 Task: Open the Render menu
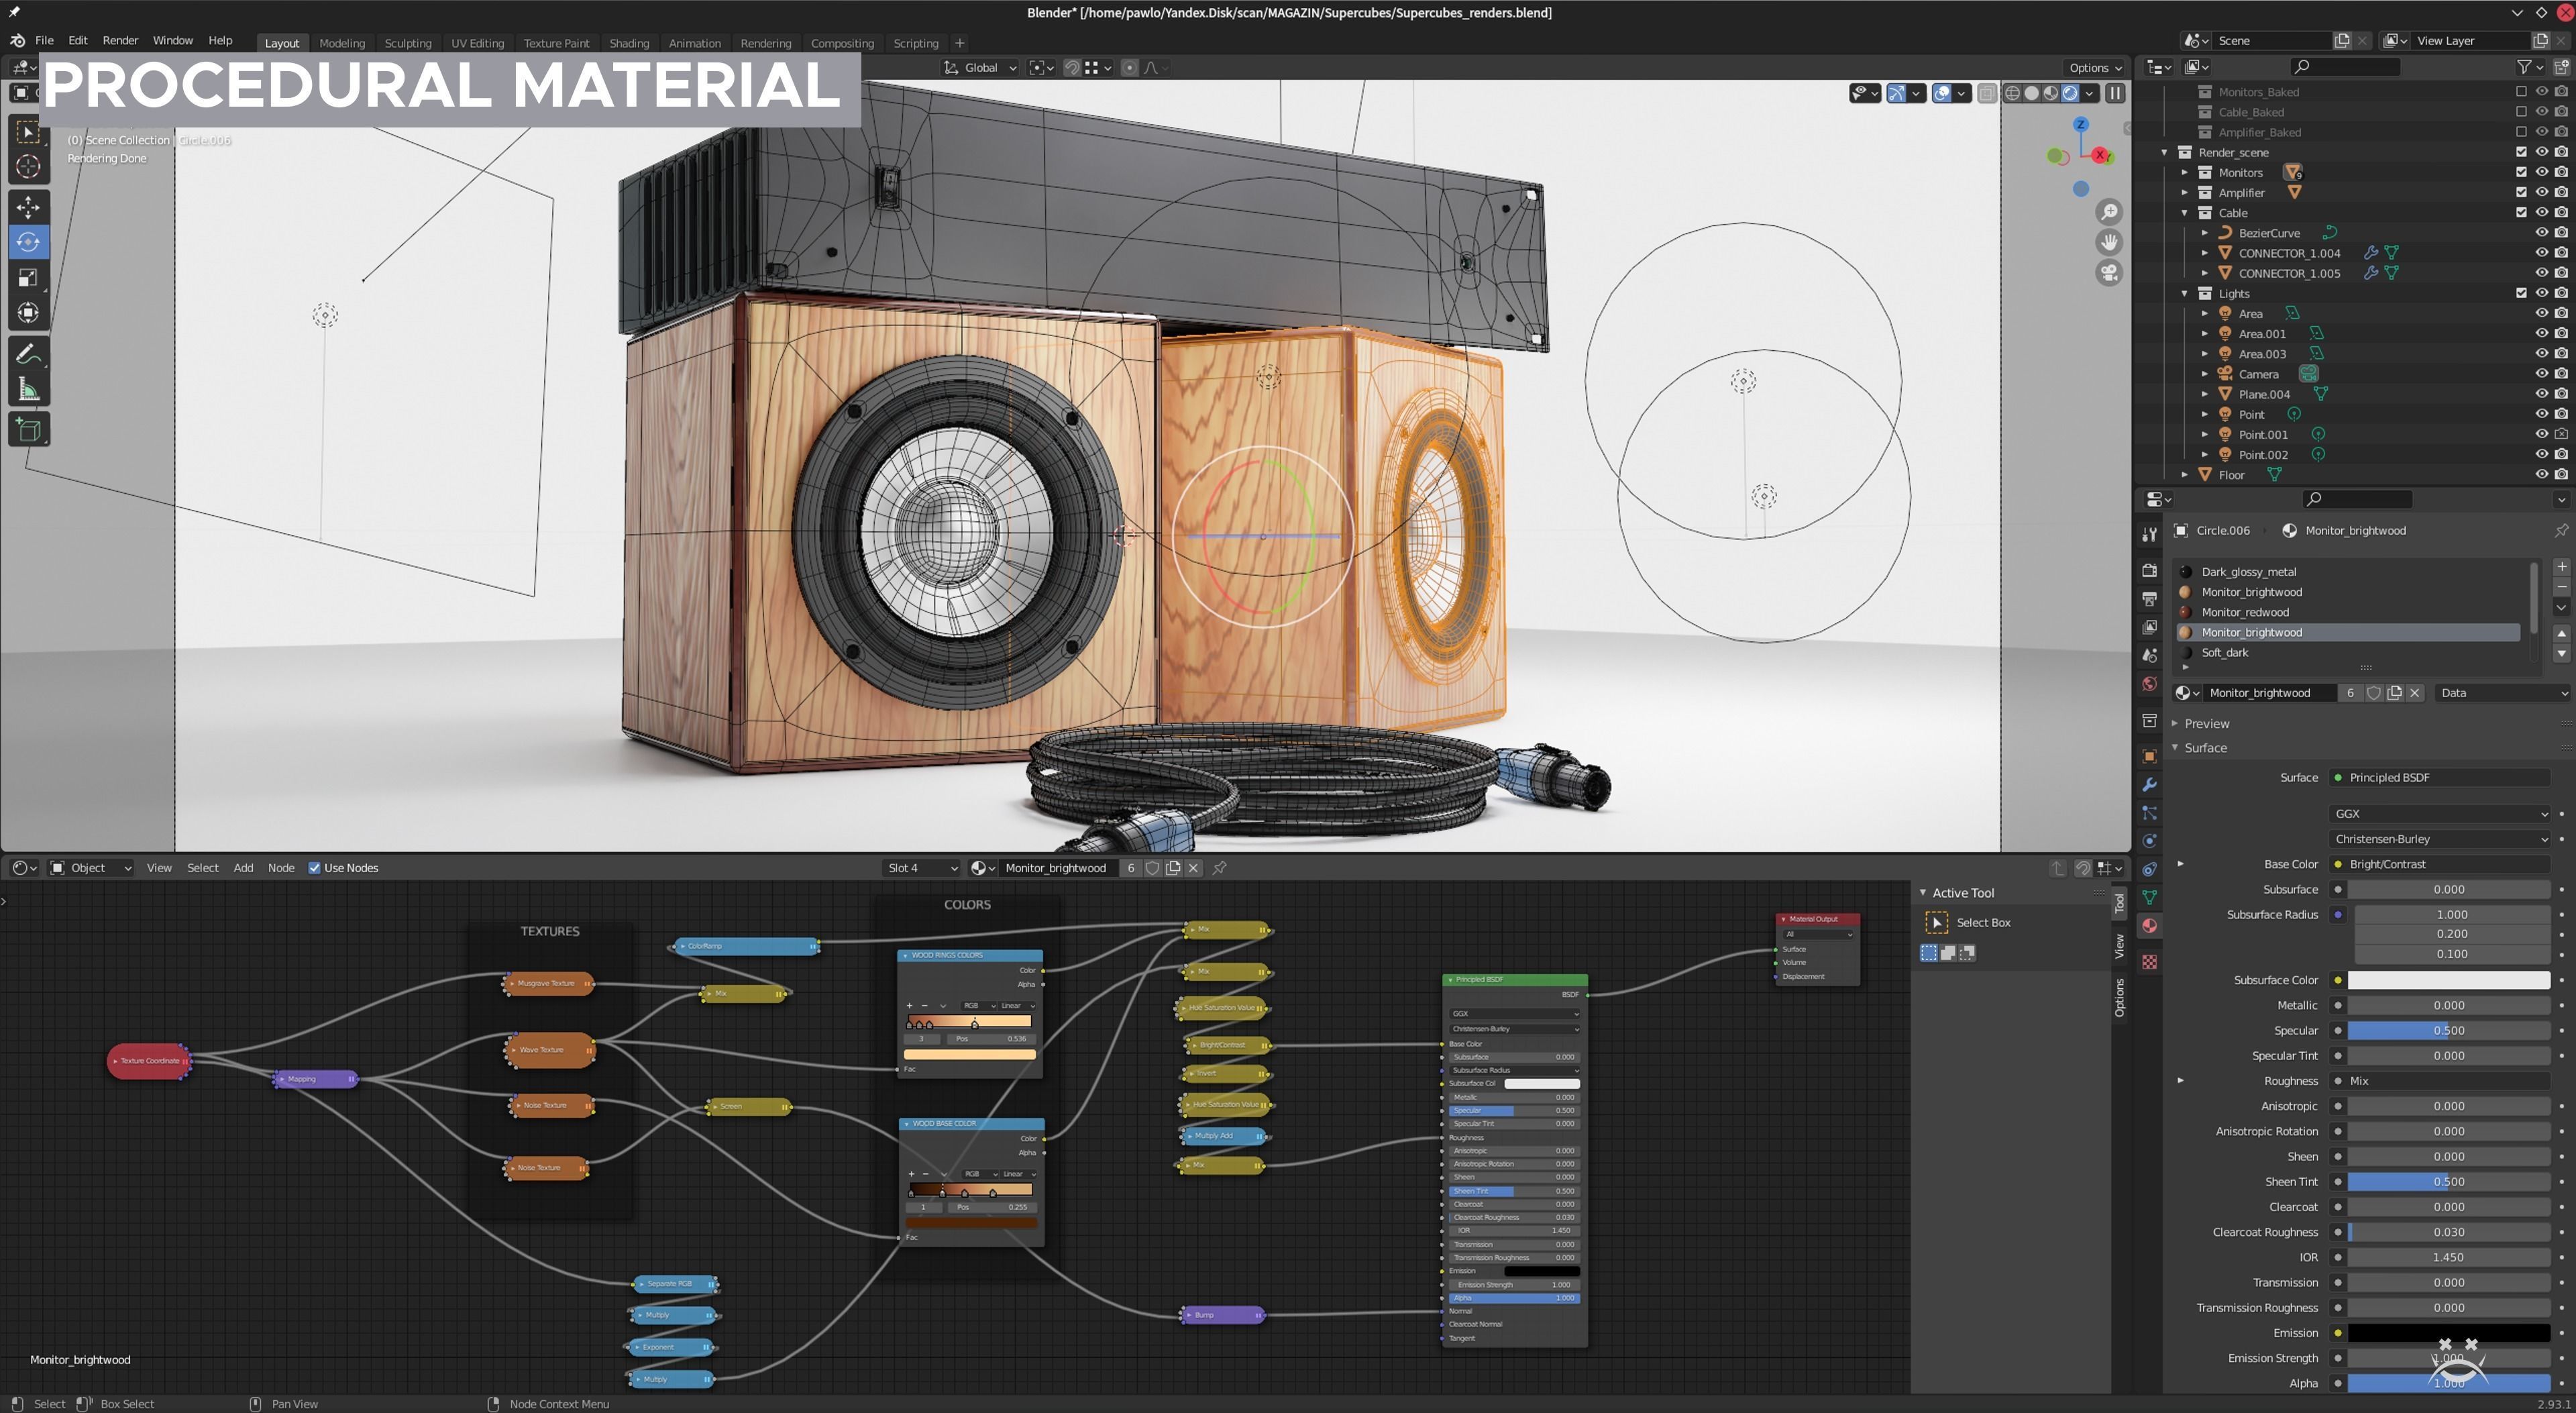[120, 40]
